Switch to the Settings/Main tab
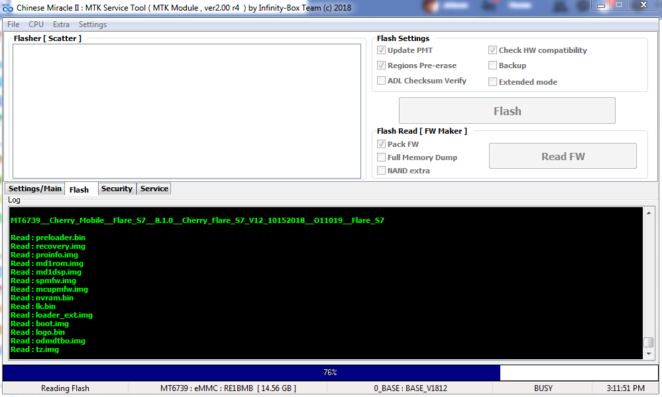Viewport: 662px width, 397px height. click(34, 189)
